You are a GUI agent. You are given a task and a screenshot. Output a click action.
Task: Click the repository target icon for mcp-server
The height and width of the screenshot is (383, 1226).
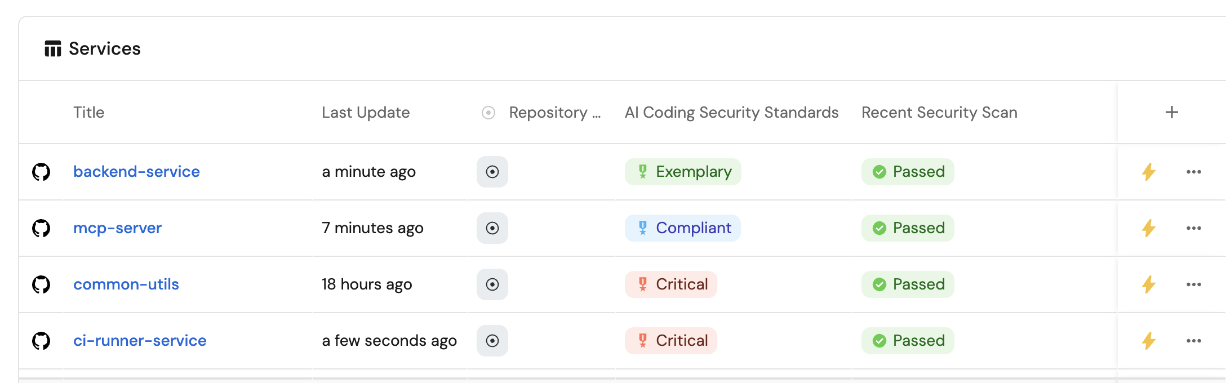[492, 228]
